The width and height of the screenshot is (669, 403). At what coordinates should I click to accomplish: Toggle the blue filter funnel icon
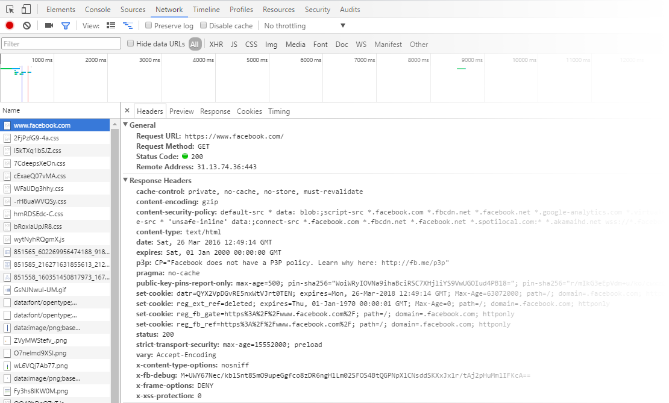(x=66, y=26)
